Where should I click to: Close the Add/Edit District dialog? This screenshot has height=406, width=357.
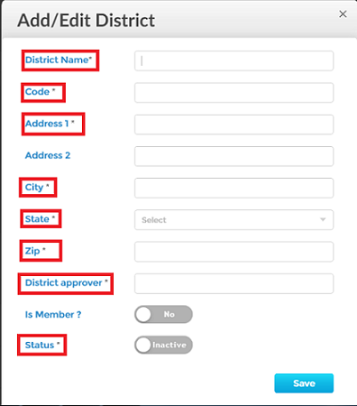343,14
